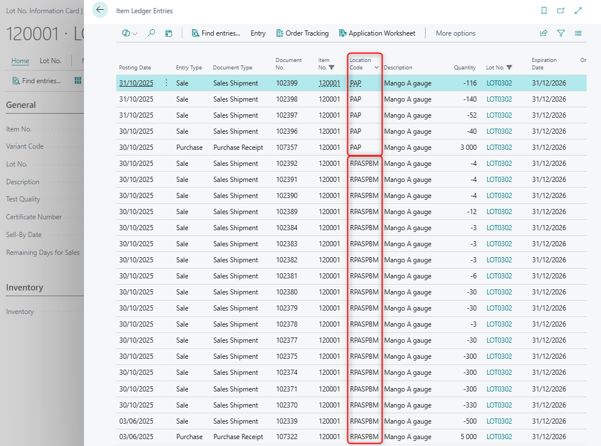Open the share icon in the toolbar
The image size is (601, 446).
[x=543, y=33]
